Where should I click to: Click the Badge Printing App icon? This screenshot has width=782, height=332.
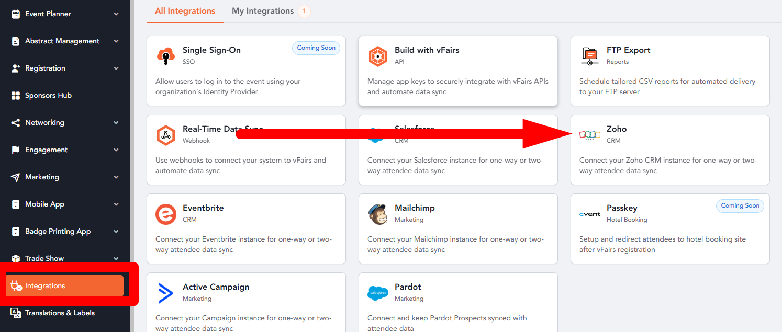16,232
